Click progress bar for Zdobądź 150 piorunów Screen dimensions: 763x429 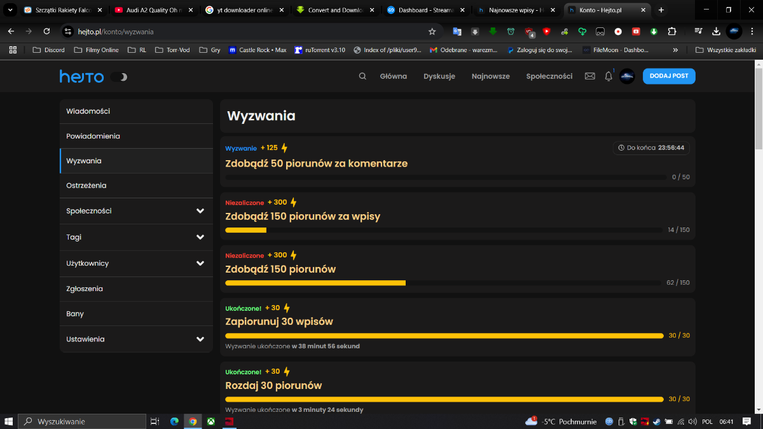pos(443,283)
